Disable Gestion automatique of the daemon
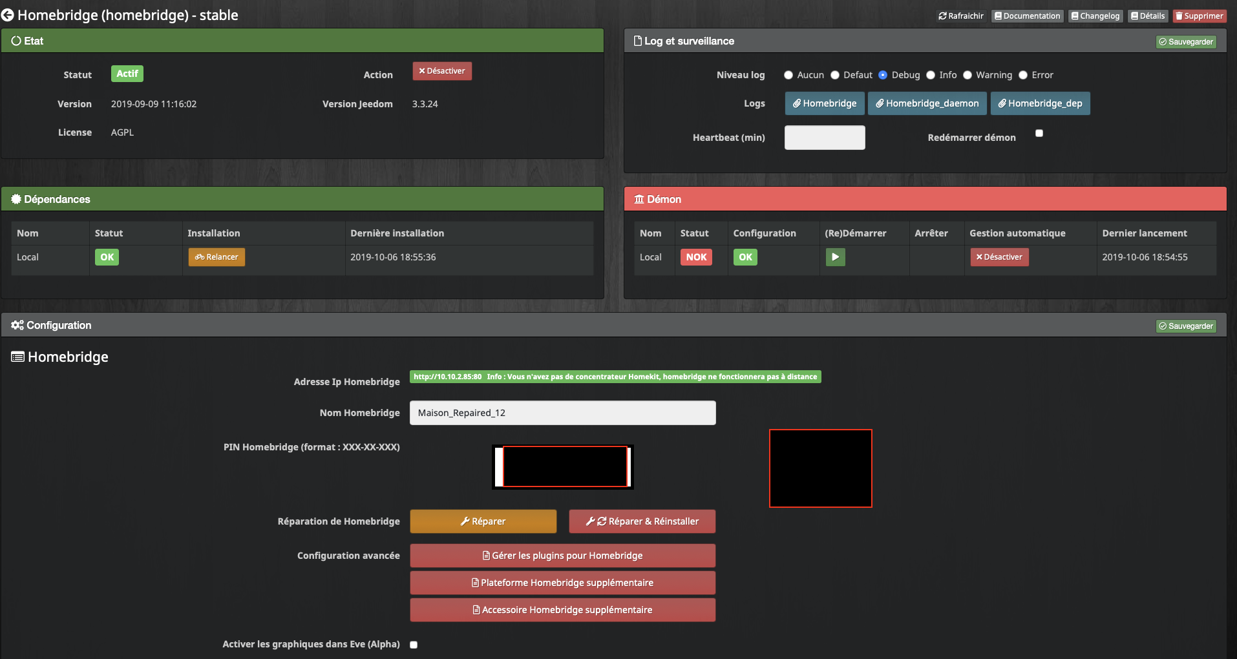This screenshot has height=659, width=1237. click(999, 257)
